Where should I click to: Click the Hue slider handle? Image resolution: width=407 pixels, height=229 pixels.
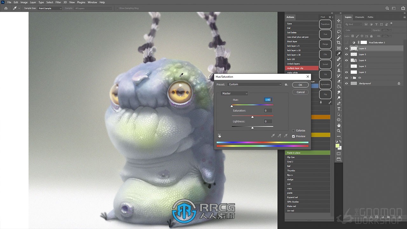(x=231, y=106)
